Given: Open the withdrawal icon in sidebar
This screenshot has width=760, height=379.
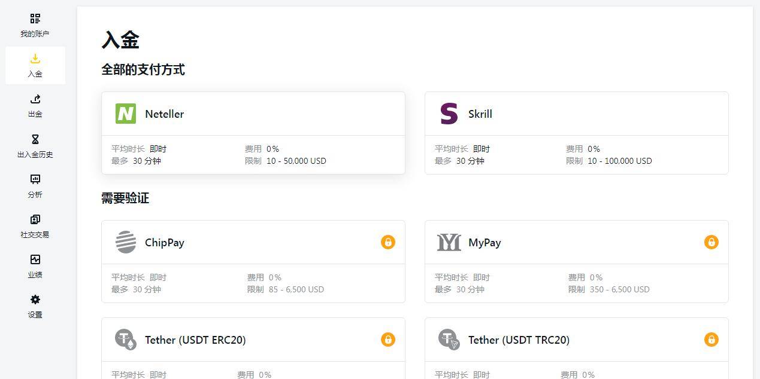Looking at the screenshot, I should (35, 99).
